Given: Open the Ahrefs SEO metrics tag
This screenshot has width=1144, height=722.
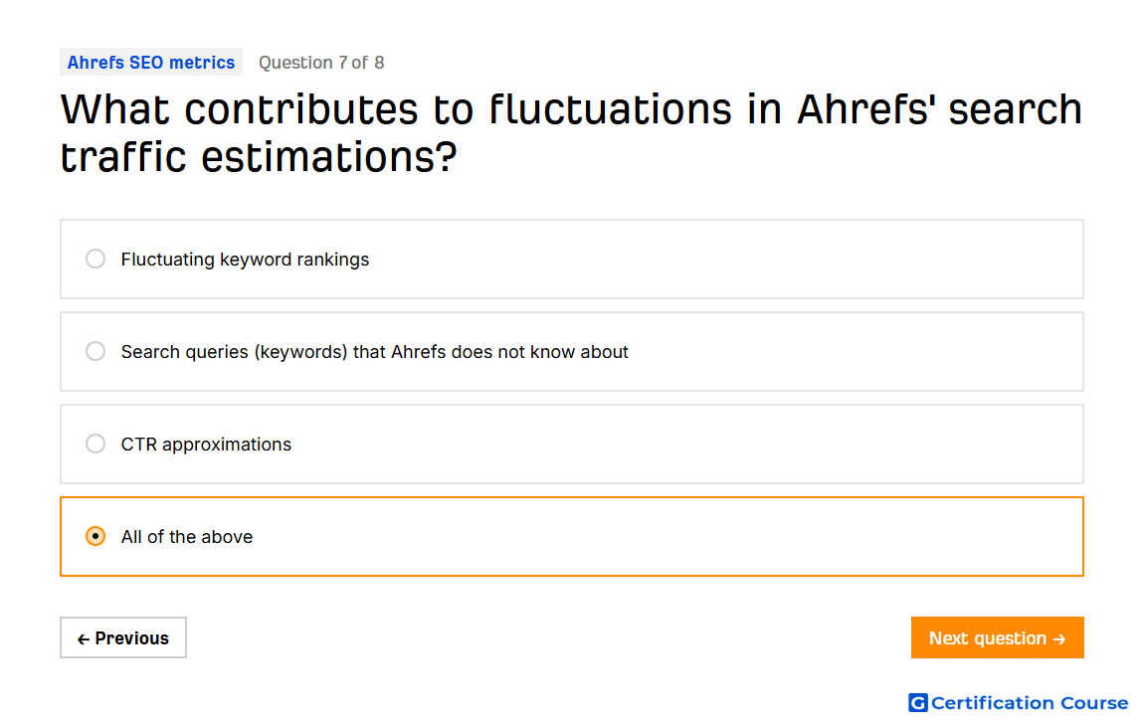Looking at the screenshot, I should coord(151,63).
